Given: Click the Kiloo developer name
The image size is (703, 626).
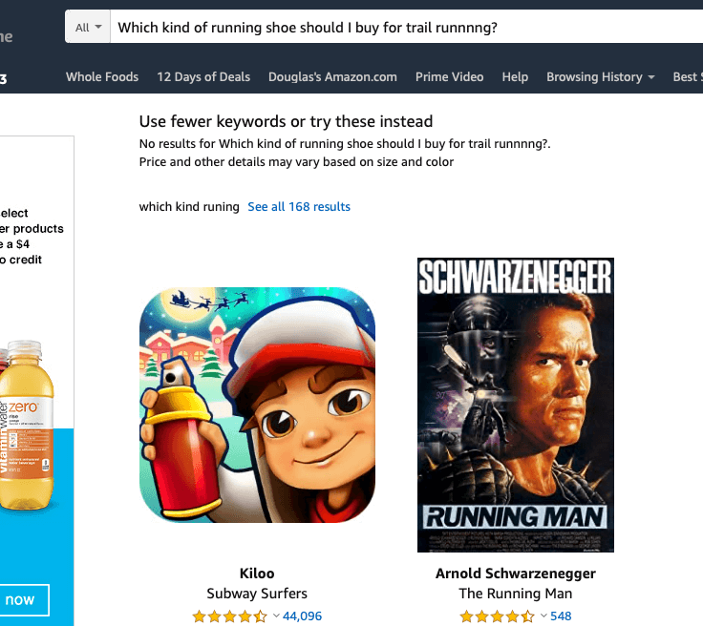Looking at the screenshot, I should tap(257, 574).
